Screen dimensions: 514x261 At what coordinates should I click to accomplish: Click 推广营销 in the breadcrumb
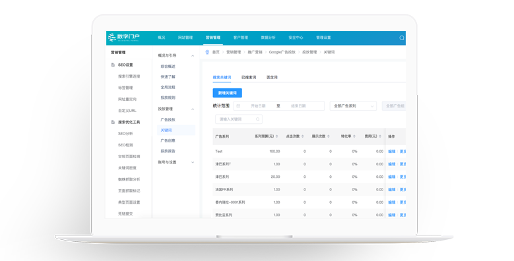(x=255, y=52)
